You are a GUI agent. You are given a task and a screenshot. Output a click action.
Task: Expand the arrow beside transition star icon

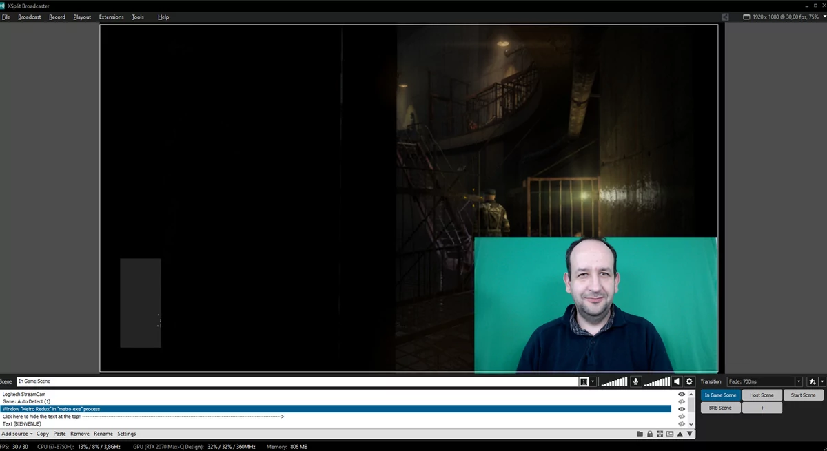click(822, 381)
